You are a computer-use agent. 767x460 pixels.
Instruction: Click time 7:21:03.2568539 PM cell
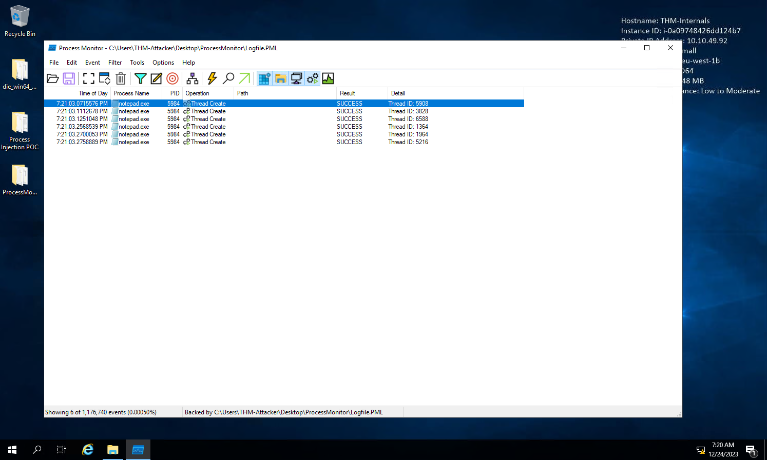tap(82, 127)
